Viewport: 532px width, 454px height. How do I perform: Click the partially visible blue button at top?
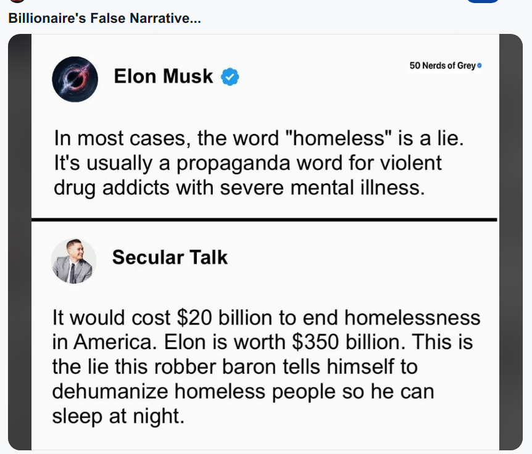pos(483,1)
